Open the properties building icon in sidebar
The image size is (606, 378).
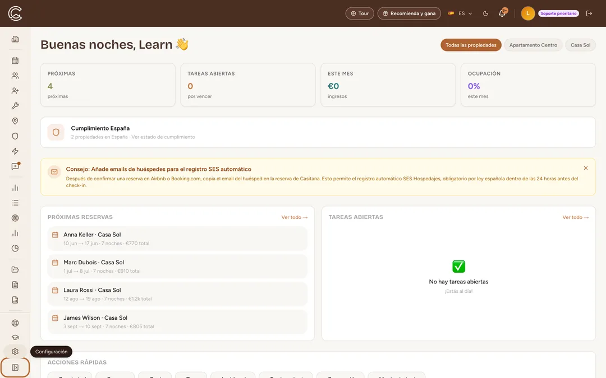pyautogui.click(x=15, y=39)
